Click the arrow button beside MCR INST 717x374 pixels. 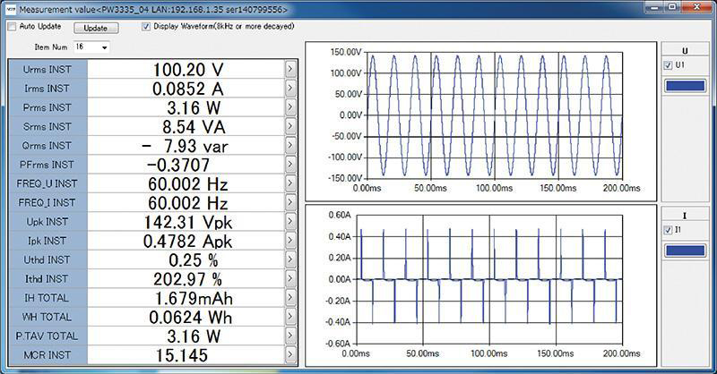coord(290,355)
